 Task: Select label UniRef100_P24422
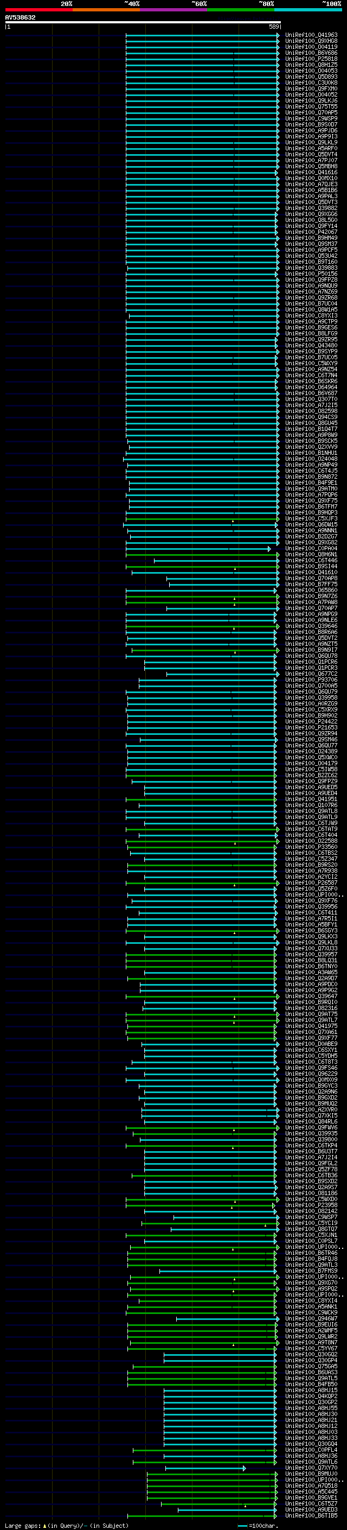click(x=311, y=722)
